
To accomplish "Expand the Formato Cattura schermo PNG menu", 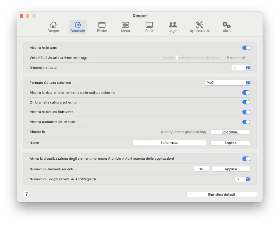I will point(227,83).
